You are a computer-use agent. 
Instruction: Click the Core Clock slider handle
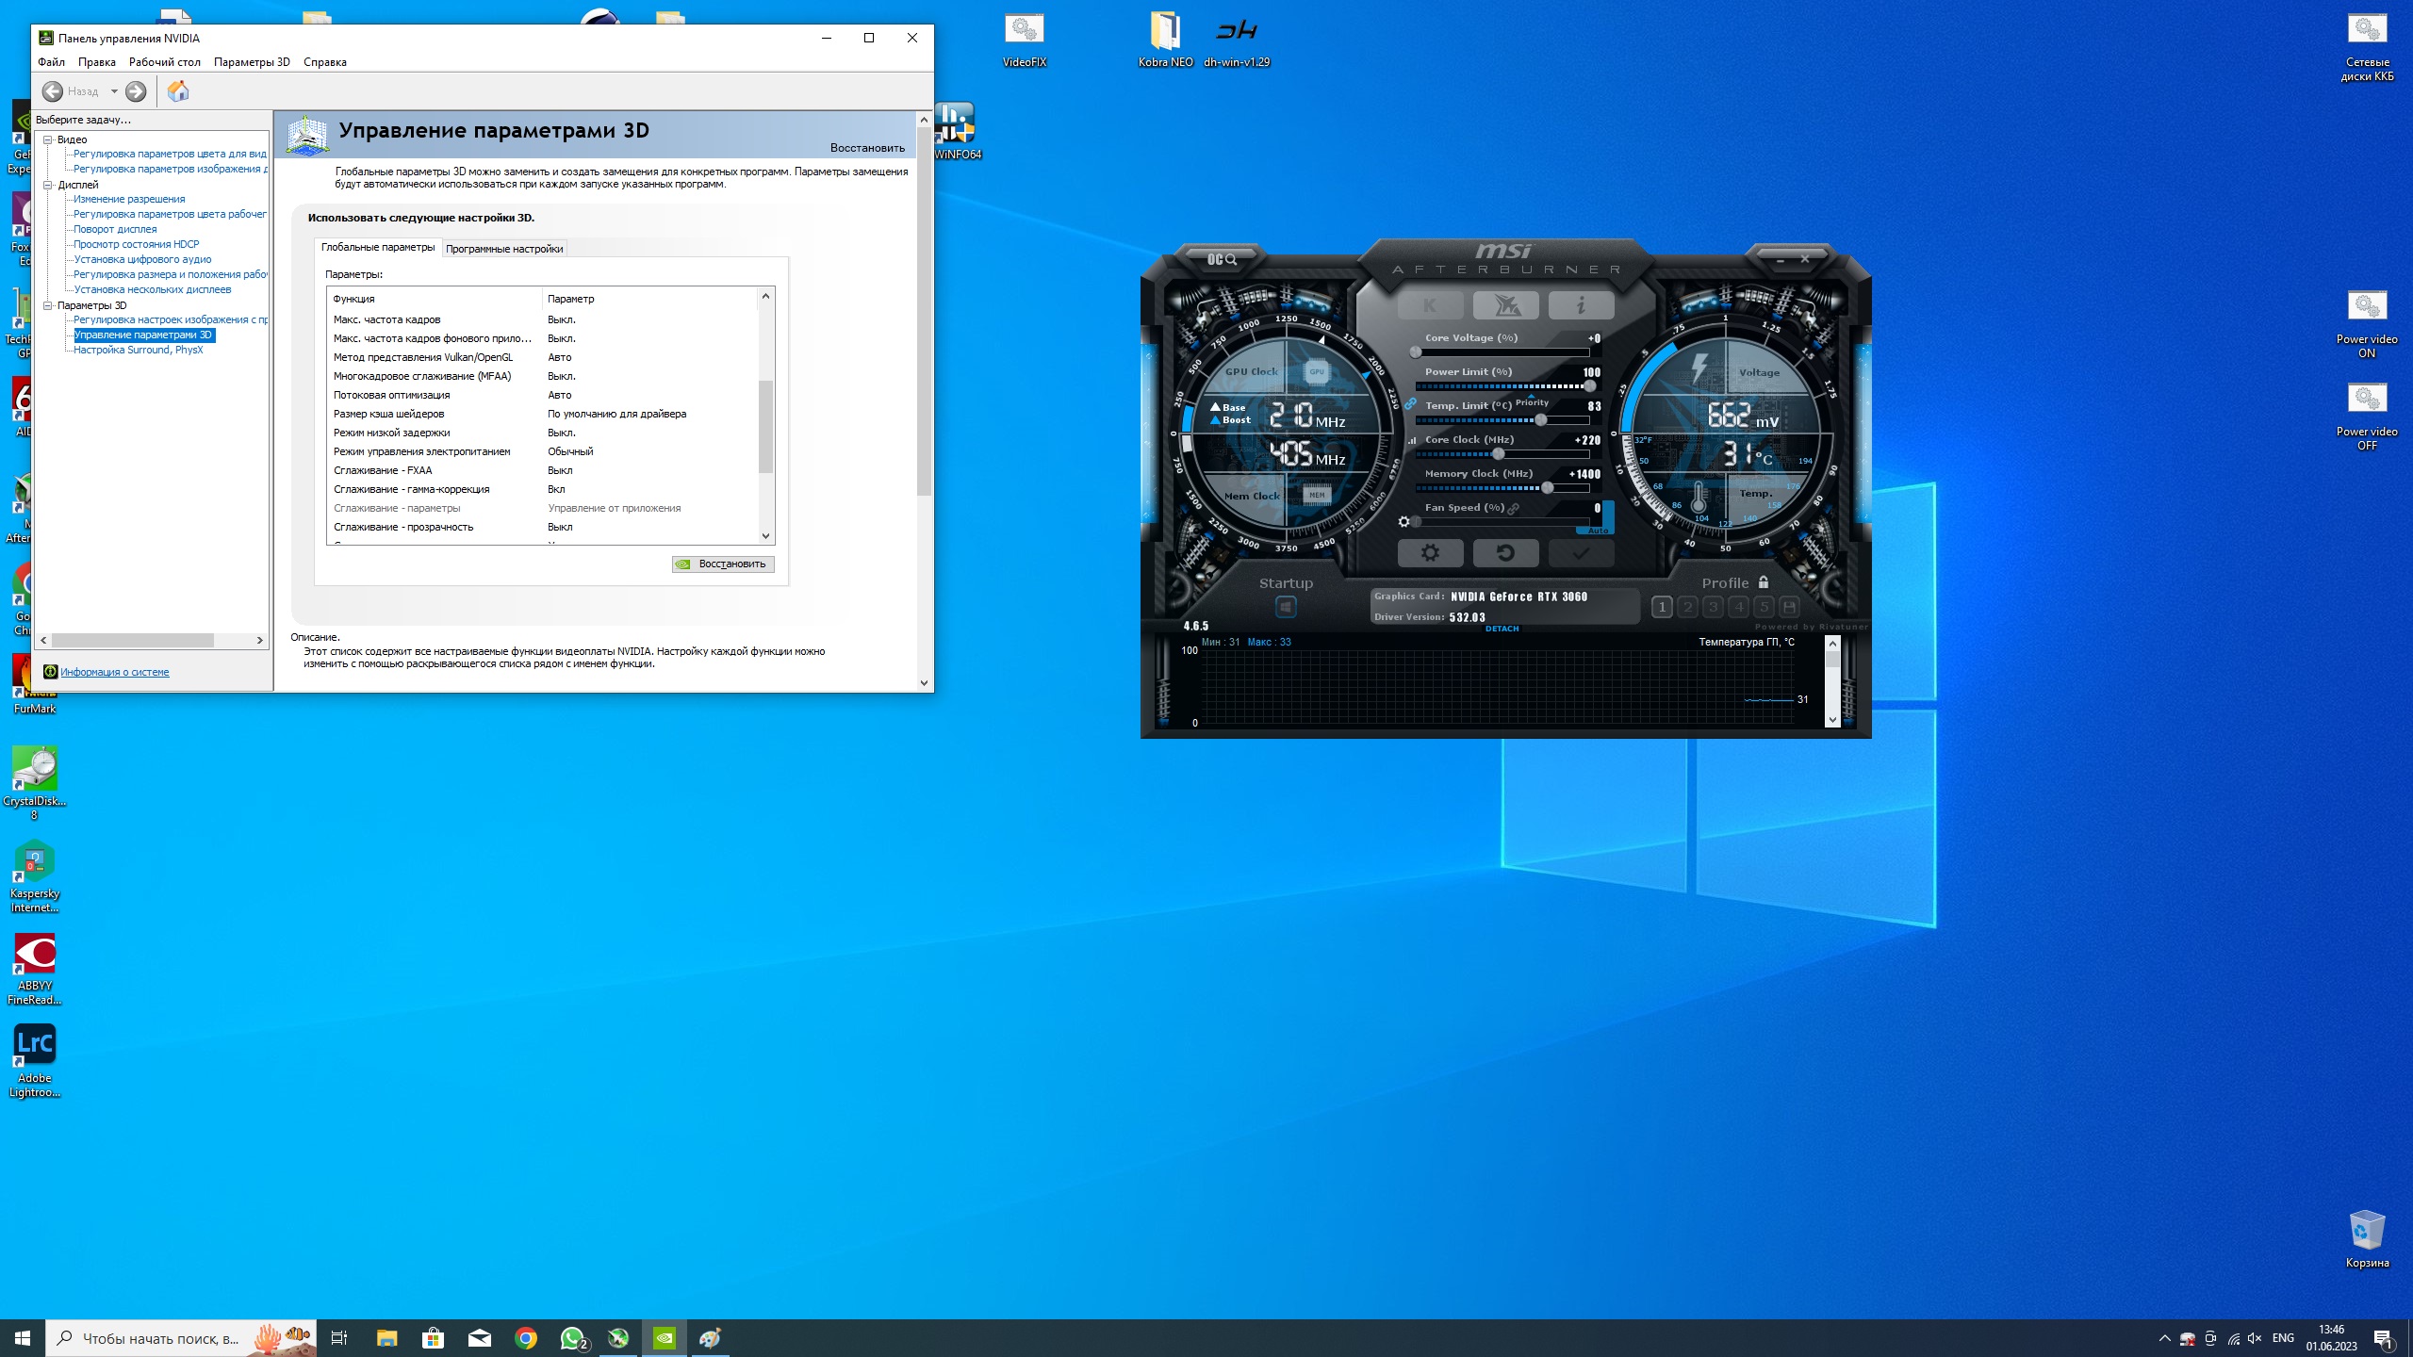pyautogui.click(x=1498, y=454)
